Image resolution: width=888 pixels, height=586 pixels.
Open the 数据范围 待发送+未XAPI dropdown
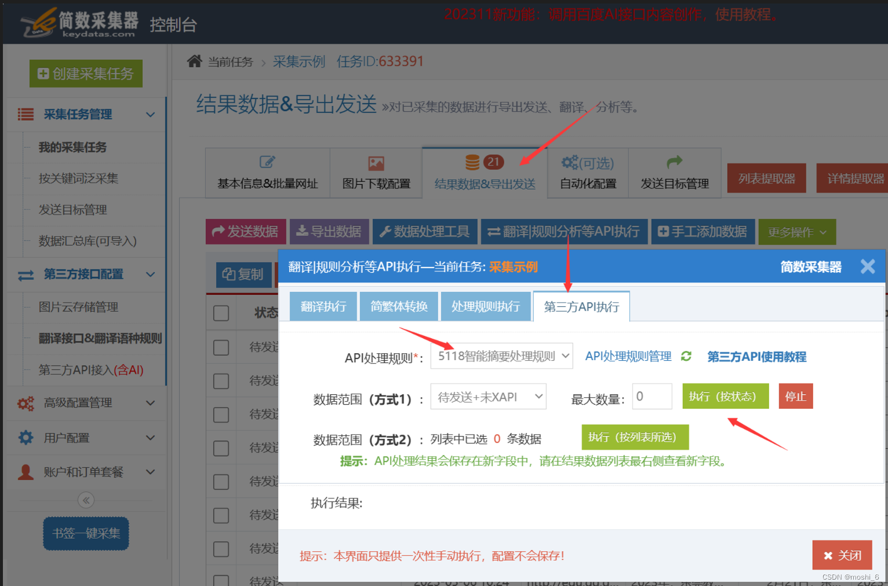[488, 397]
